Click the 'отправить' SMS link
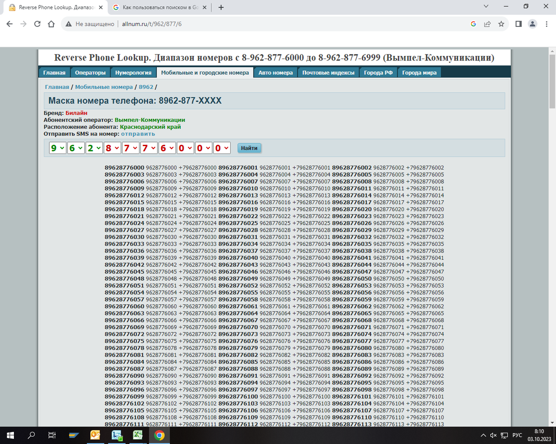The height and width of the screenshot is (444, 556). 138,134
